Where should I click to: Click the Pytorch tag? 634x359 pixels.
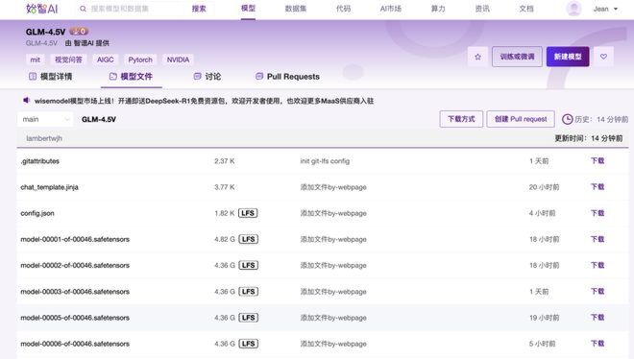[x=140, y=60]
